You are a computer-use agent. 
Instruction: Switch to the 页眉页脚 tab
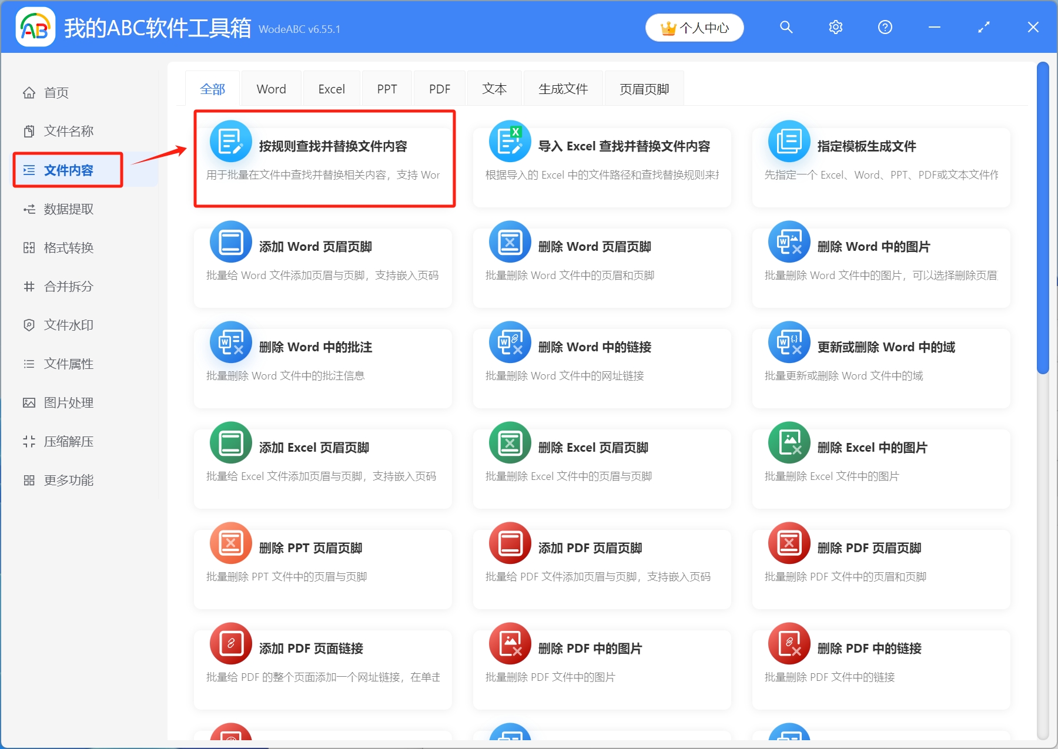pos(644,88)
